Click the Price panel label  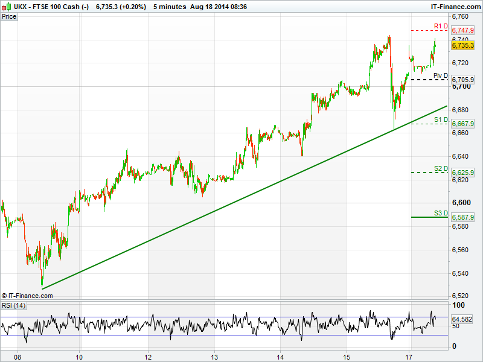(9, 16)
